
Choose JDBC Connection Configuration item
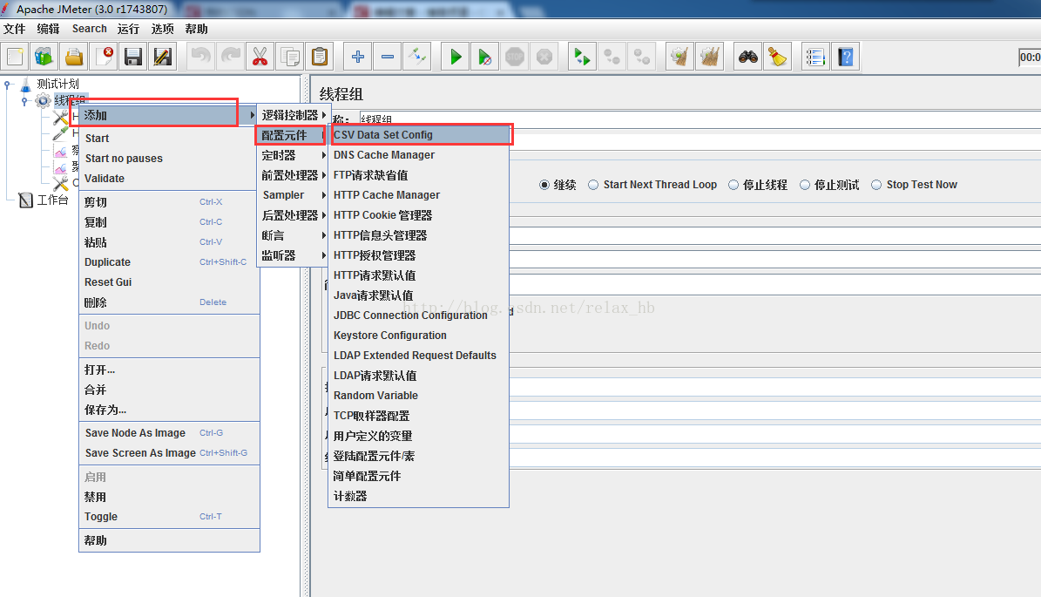pos(420,315)
